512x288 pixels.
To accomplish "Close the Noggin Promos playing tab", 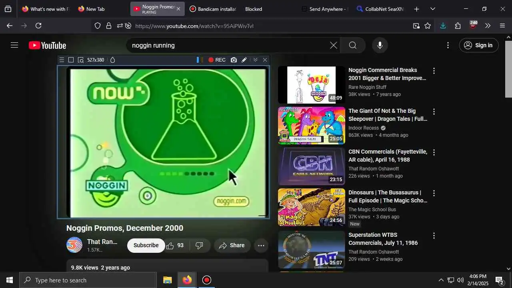I will click(178, 9).
